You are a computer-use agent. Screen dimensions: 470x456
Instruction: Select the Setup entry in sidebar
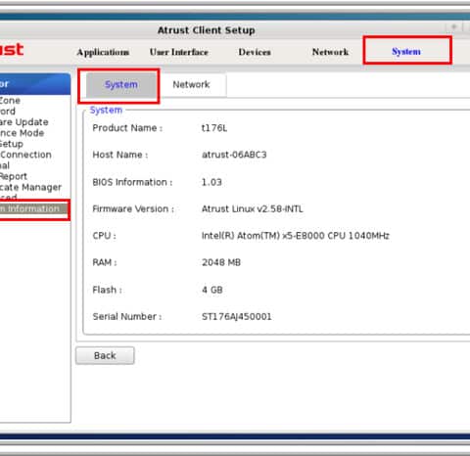tap(12, 144)
